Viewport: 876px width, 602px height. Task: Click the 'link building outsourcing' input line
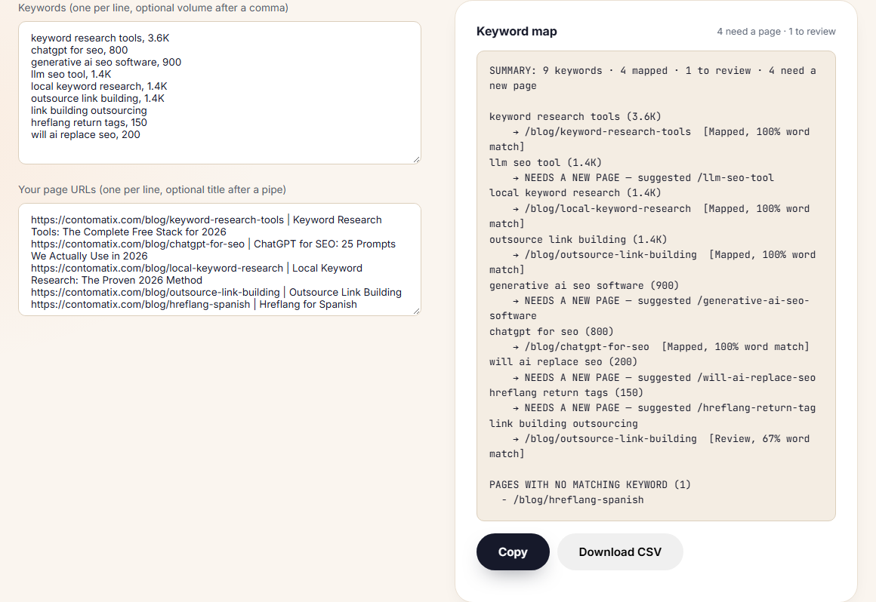pyautogui.click(x=89, y=110)
